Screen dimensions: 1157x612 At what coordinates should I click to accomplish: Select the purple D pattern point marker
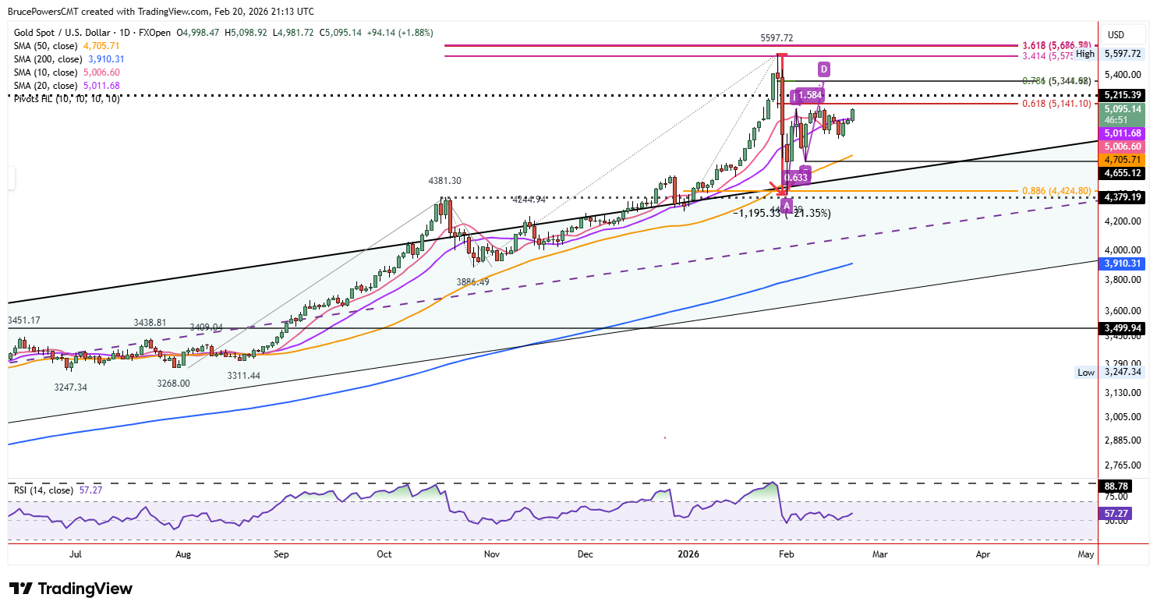tap(823, 68)
